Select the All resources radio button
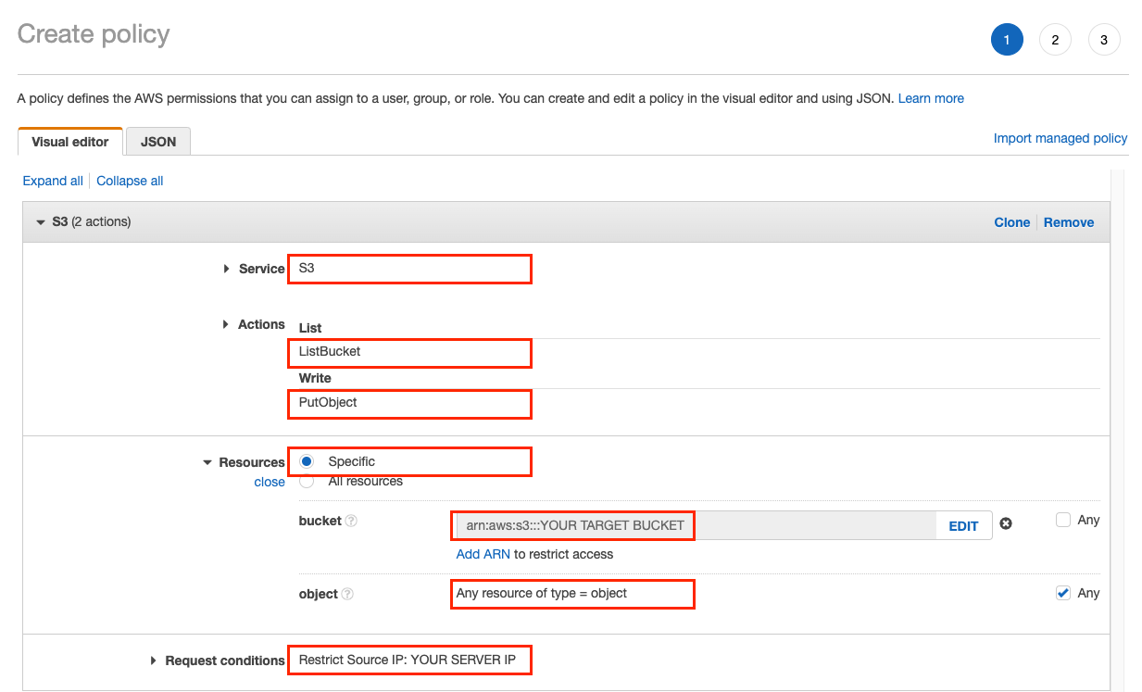 306,481
